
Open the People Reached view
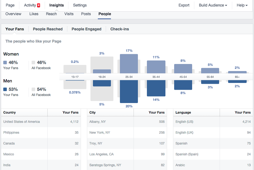point(48,29)
